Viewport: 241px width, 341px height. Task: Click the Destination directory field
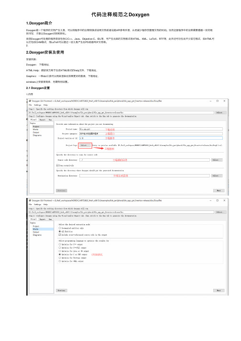click(144, 176)
